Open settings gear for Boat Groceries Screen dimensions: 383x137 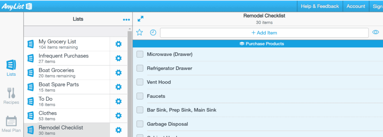point(119,73)
